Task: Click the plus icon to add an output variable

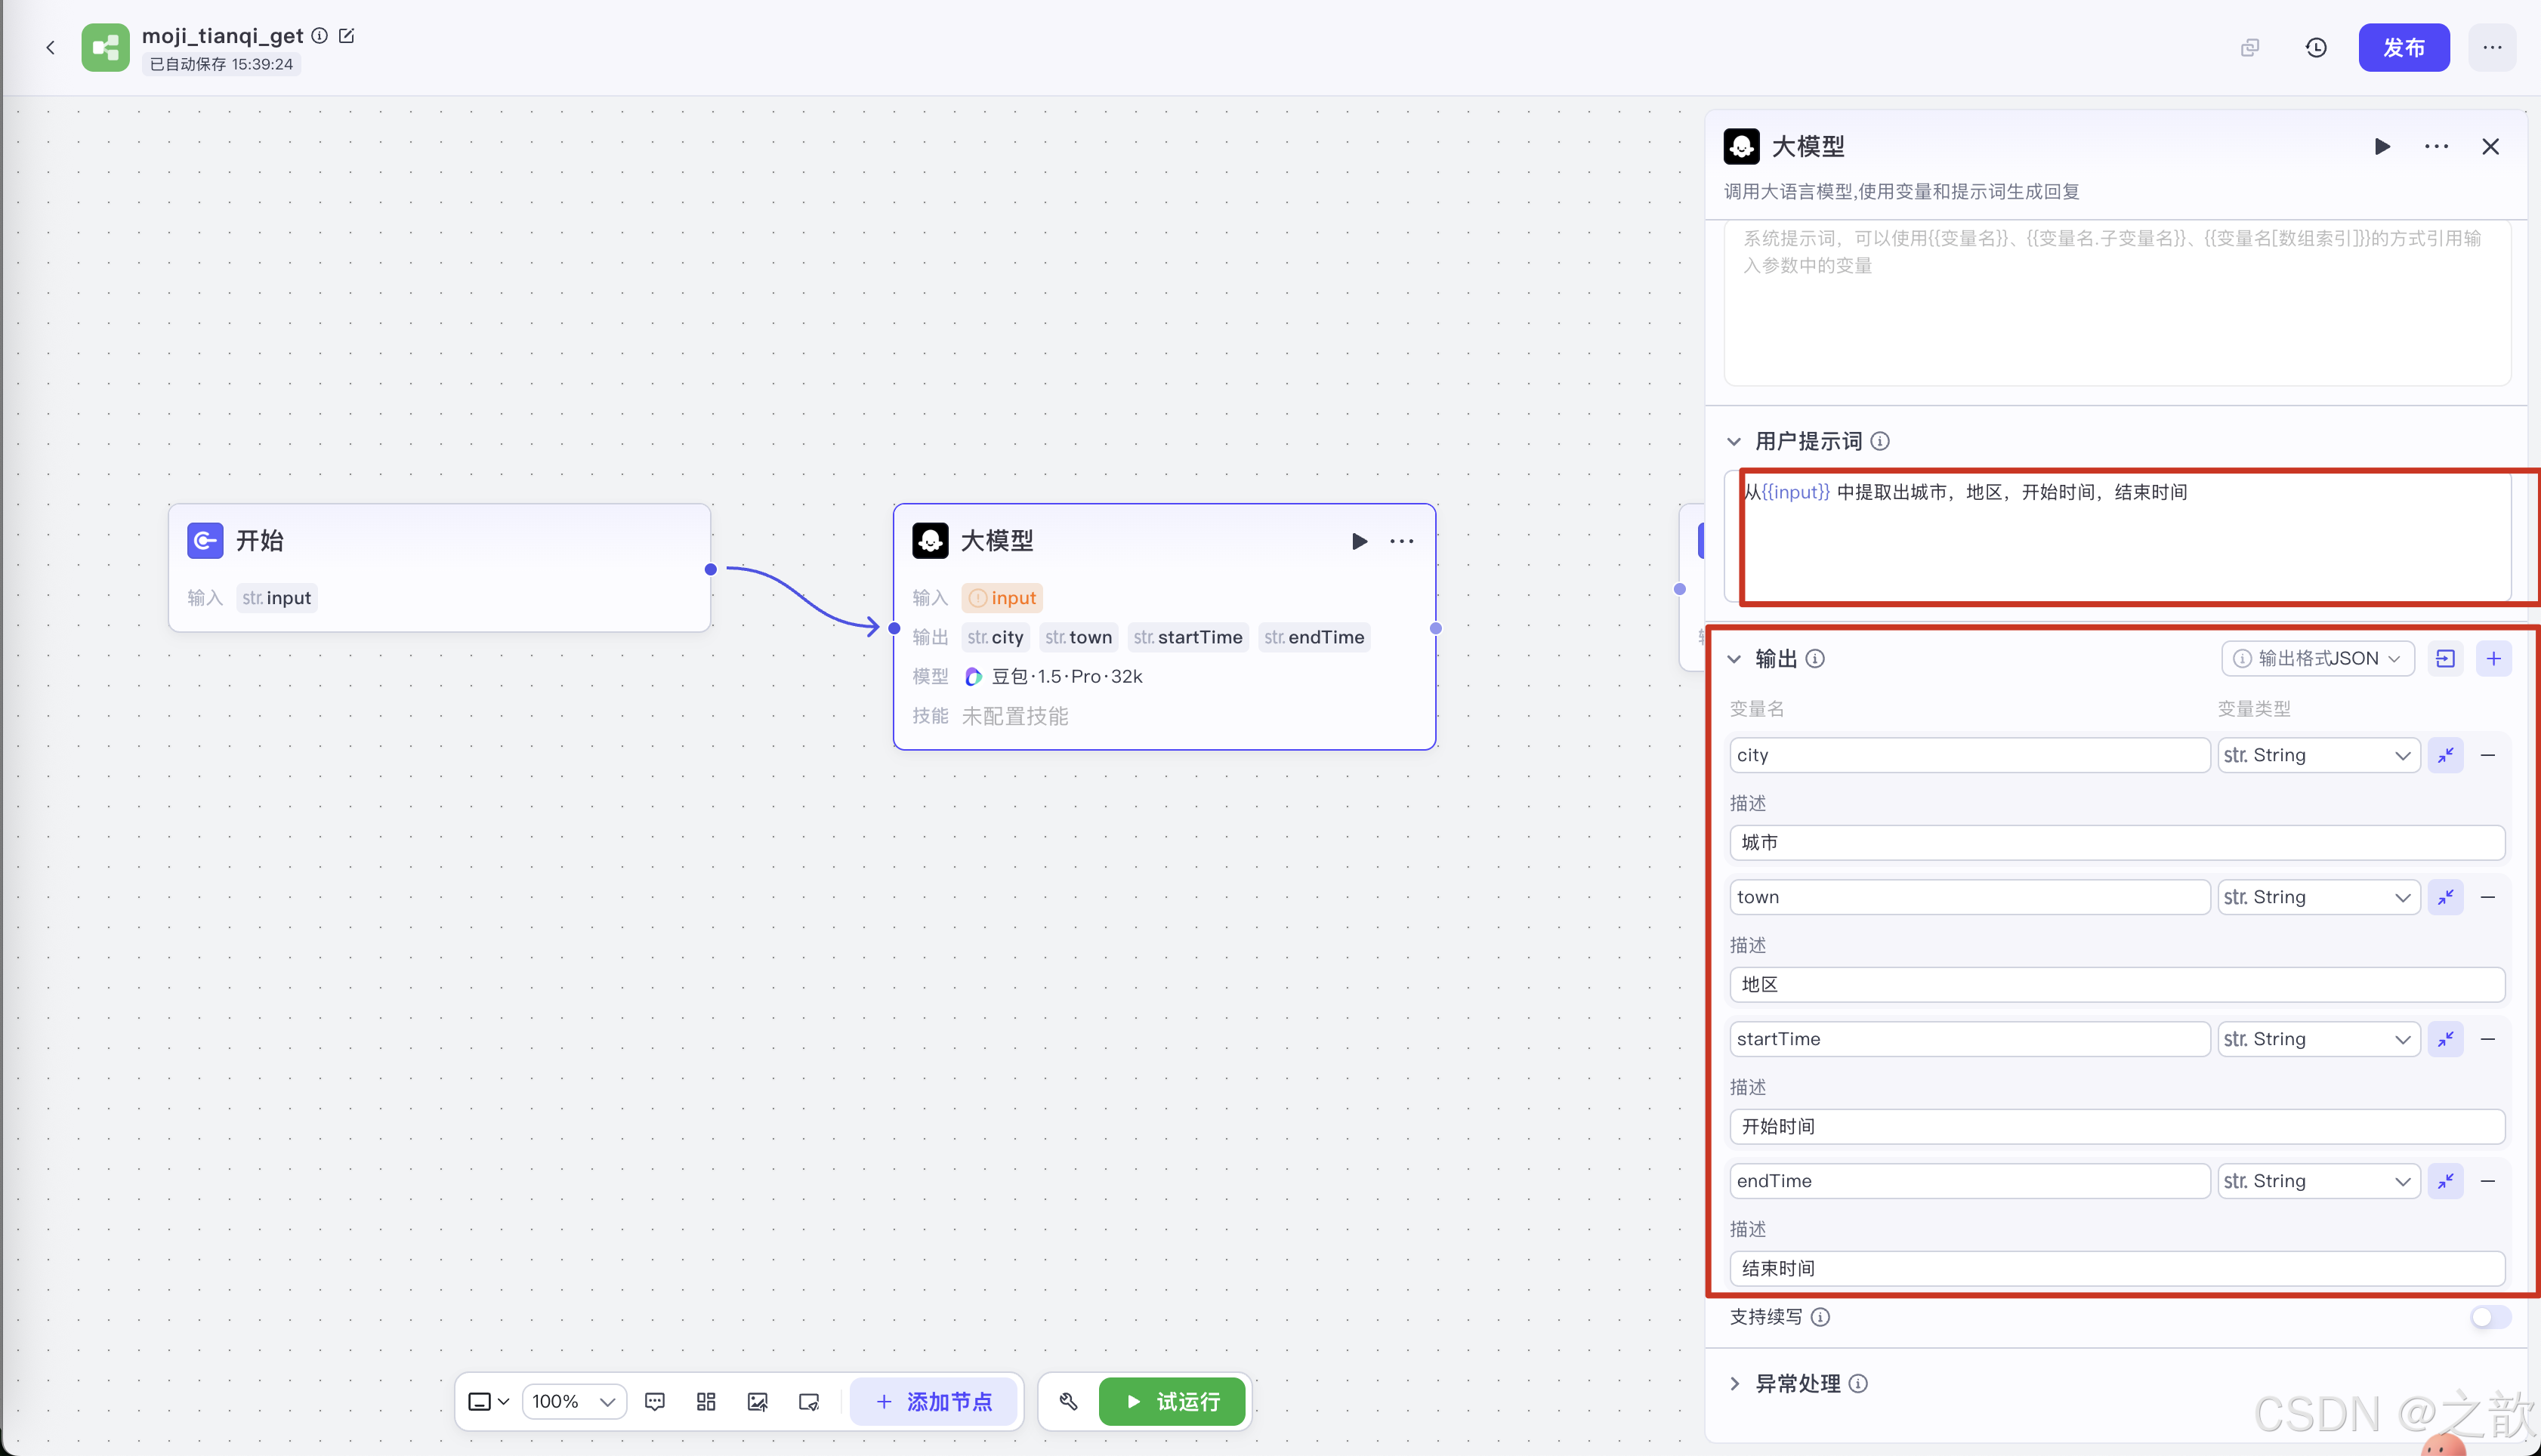Action: click(x=2493, y=658)
